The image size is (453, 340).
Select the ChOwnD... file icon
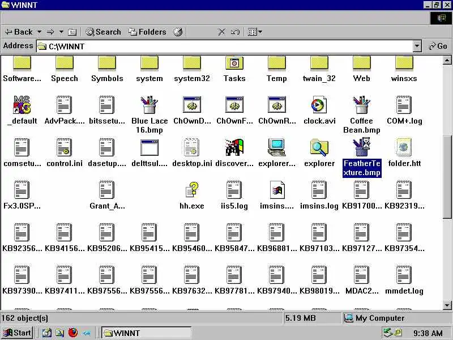[192, 110]
